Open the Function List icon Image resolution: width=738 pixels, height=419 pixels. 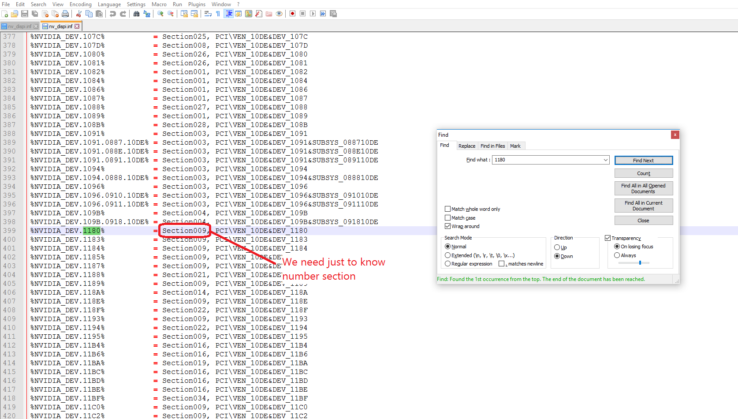click(x=258, y=14)
